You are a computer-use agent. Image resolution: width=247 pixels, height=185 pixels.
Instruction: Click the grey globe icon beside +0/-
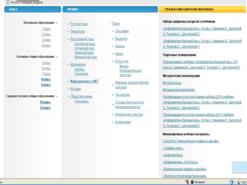click(x=239, y=182)
